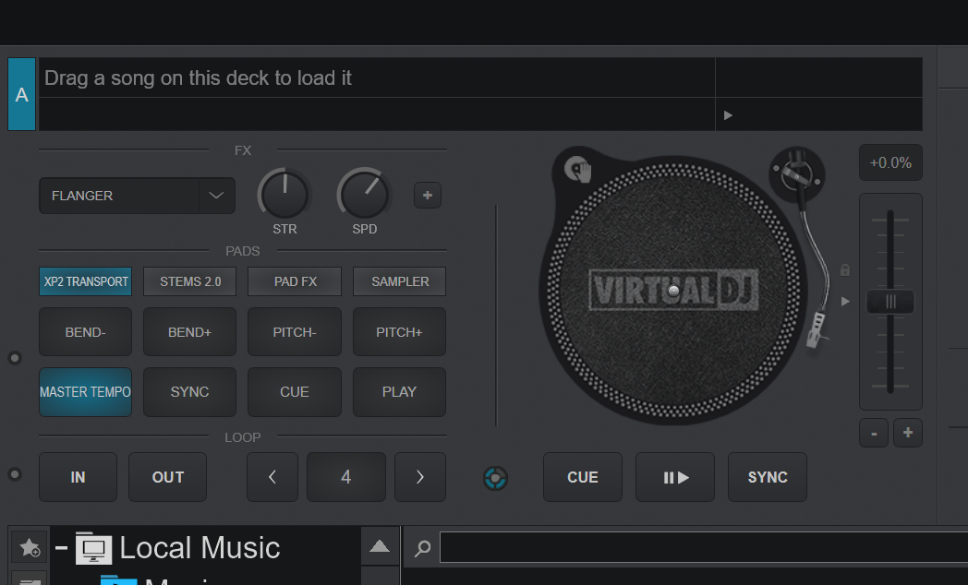Select the XP2 TRANSPORT pads page

click(x=85, y=281)
